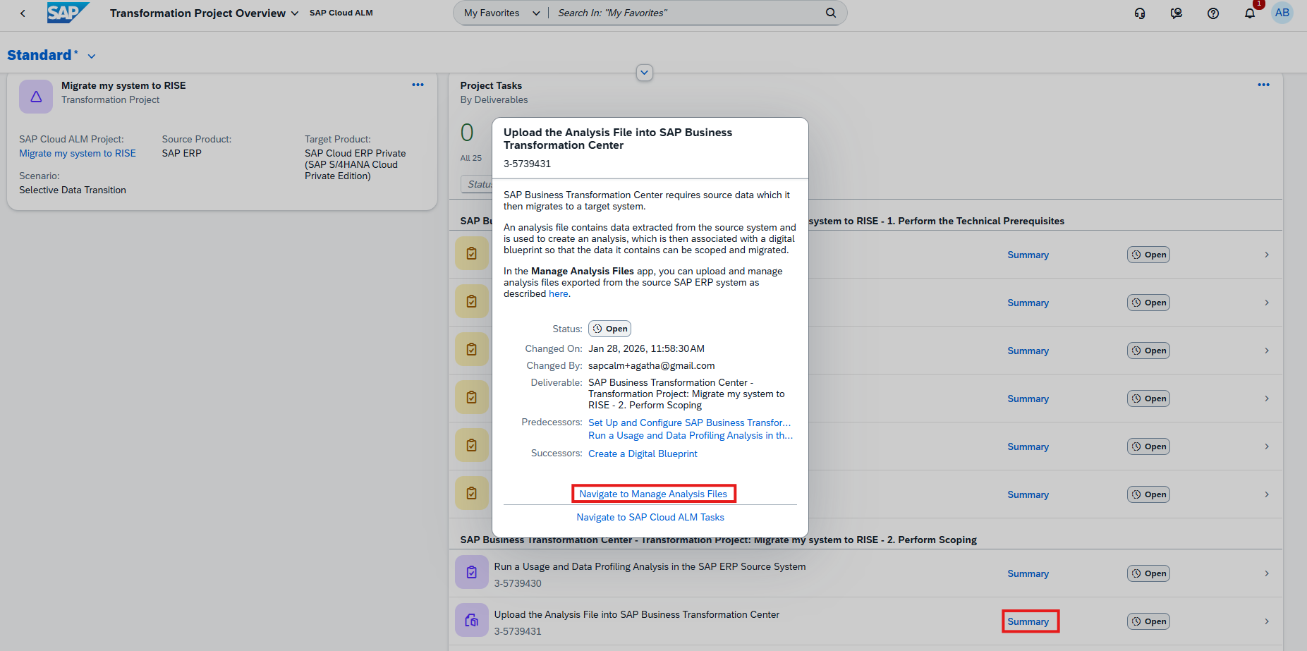The image size is (1307, 651).
Task: Open Migrate my system card overflow menu
Action: [x=418, y=85]
